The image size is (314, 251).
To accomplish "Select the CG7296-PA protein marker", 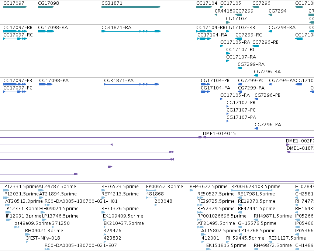I will coord(256,128).
